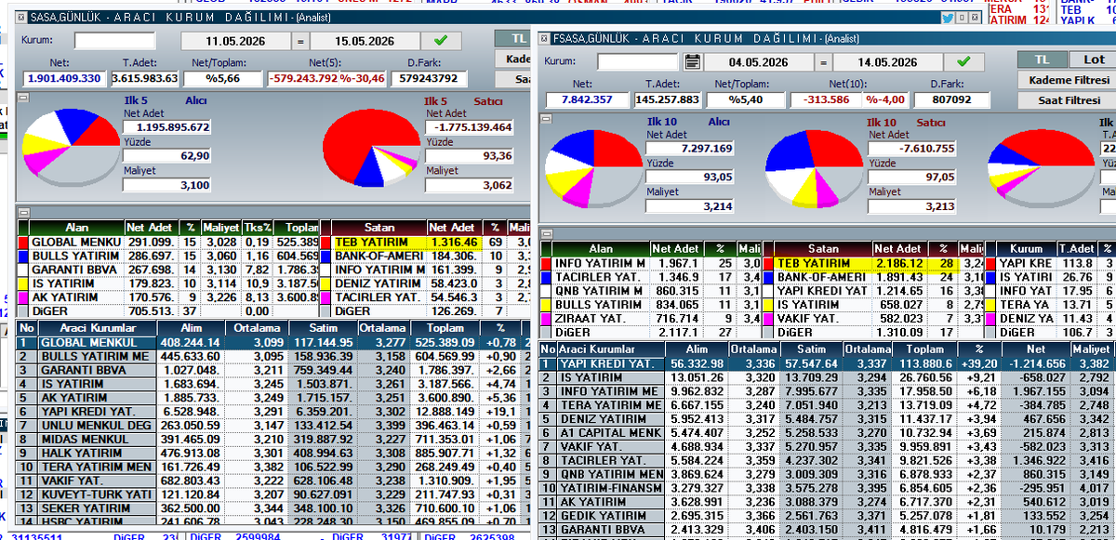Open start date 11.05.2026 picker
1116x540 pixels.
235,41
